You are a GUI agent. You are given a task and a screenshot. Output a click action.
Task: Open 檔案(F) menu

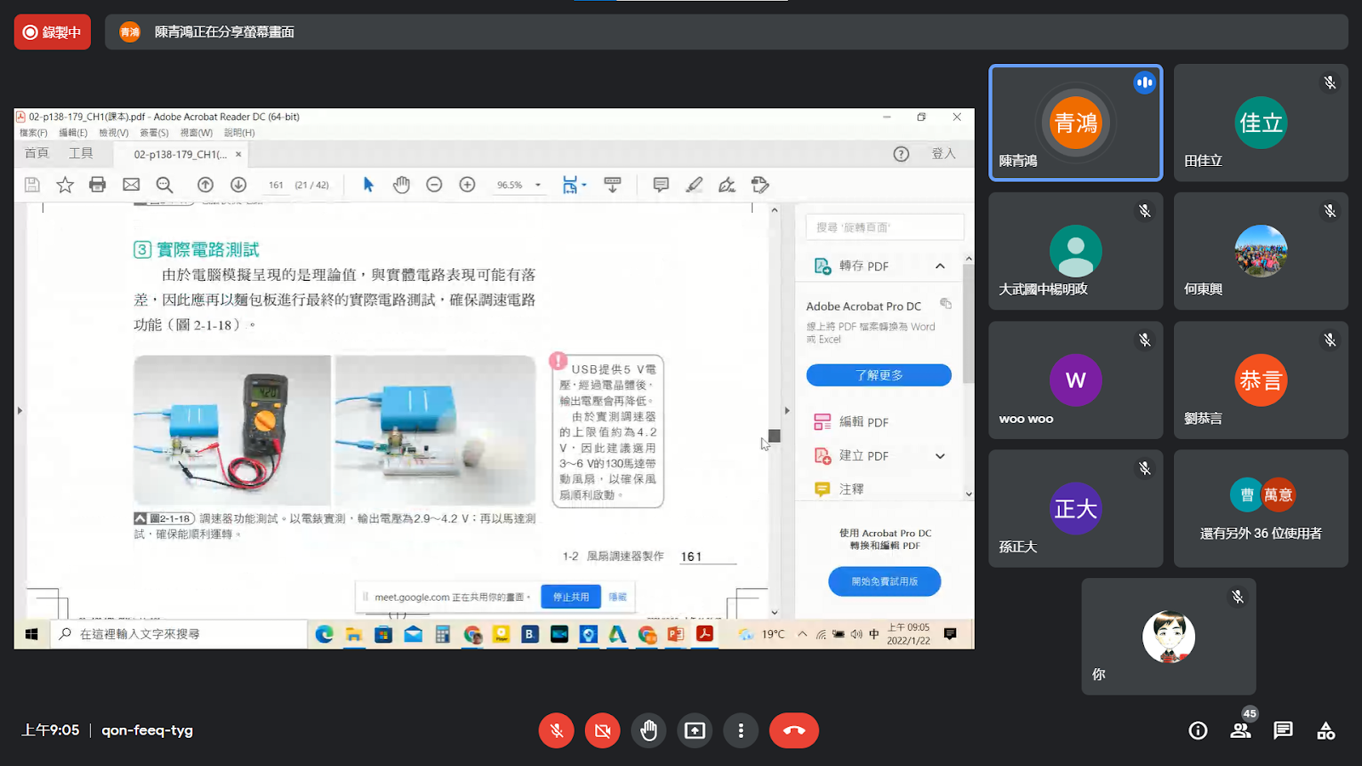click(33, 133)
